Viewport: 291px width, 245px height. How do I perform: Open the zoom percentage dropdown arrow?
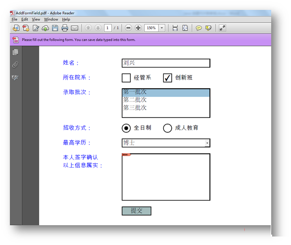point(162,28)
